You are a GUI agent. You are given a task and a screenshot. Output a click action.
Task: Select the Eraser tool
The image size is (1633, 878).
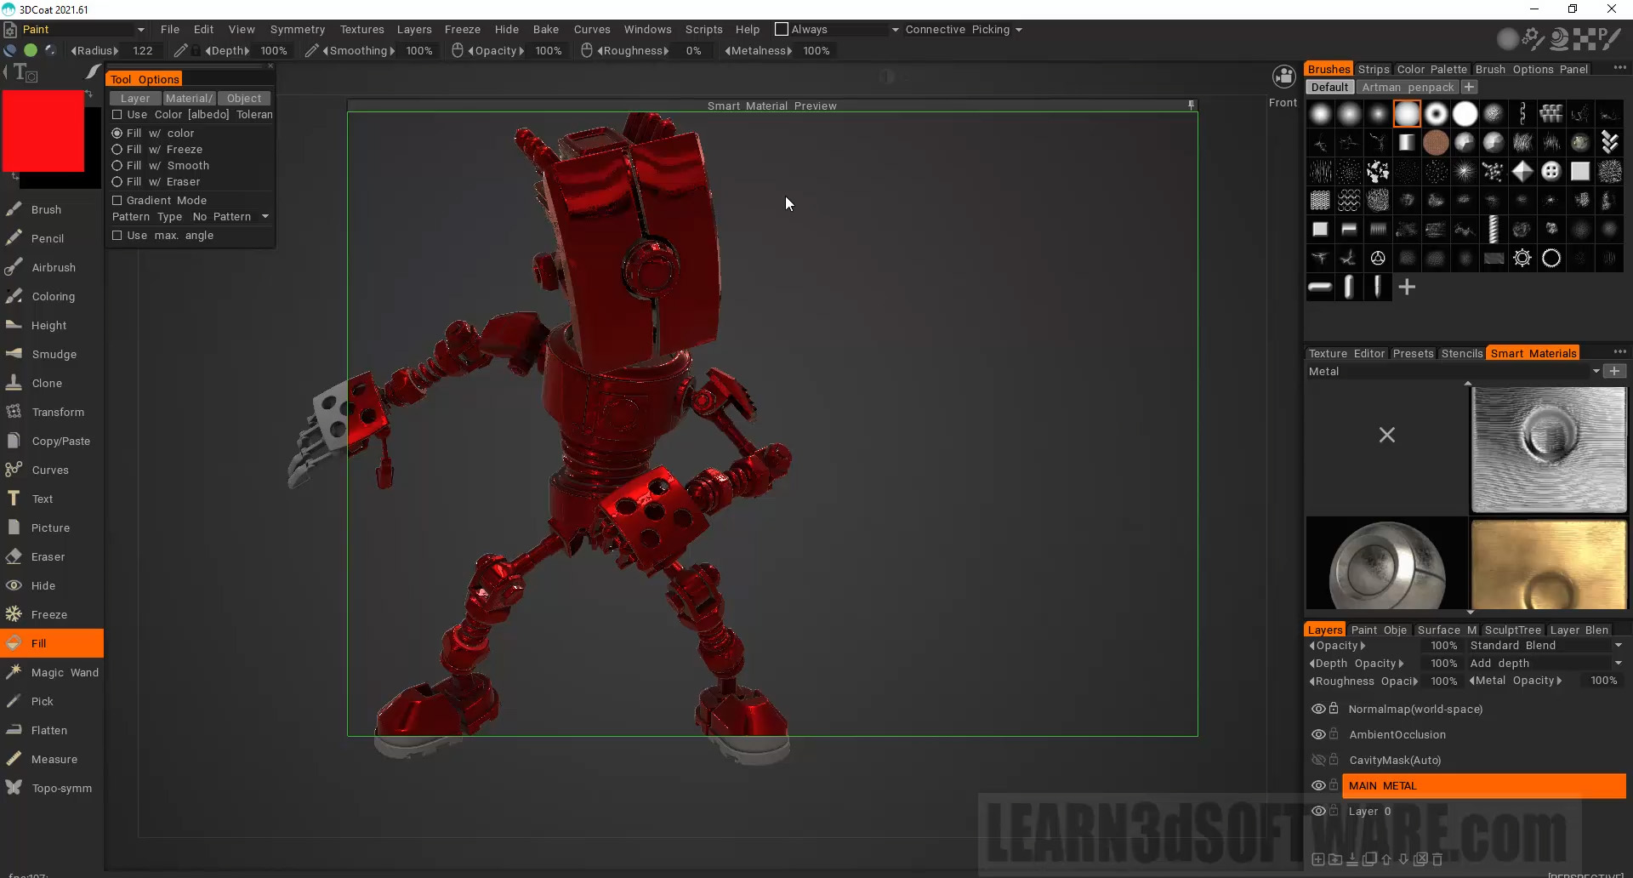pyautogui.click(x=48, y=556)
